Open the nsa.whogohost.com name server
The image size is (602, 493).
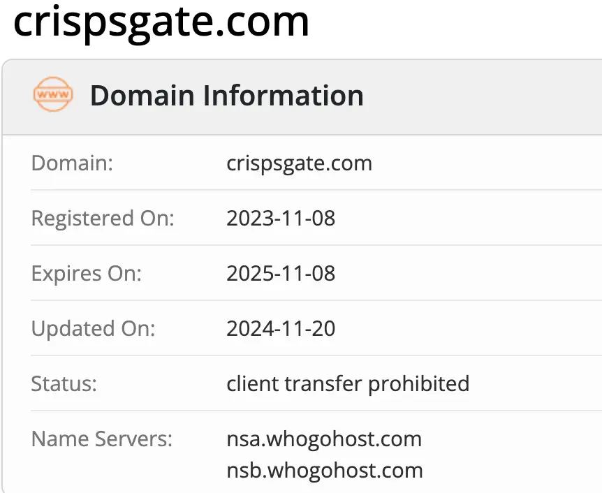click(324, 439)
